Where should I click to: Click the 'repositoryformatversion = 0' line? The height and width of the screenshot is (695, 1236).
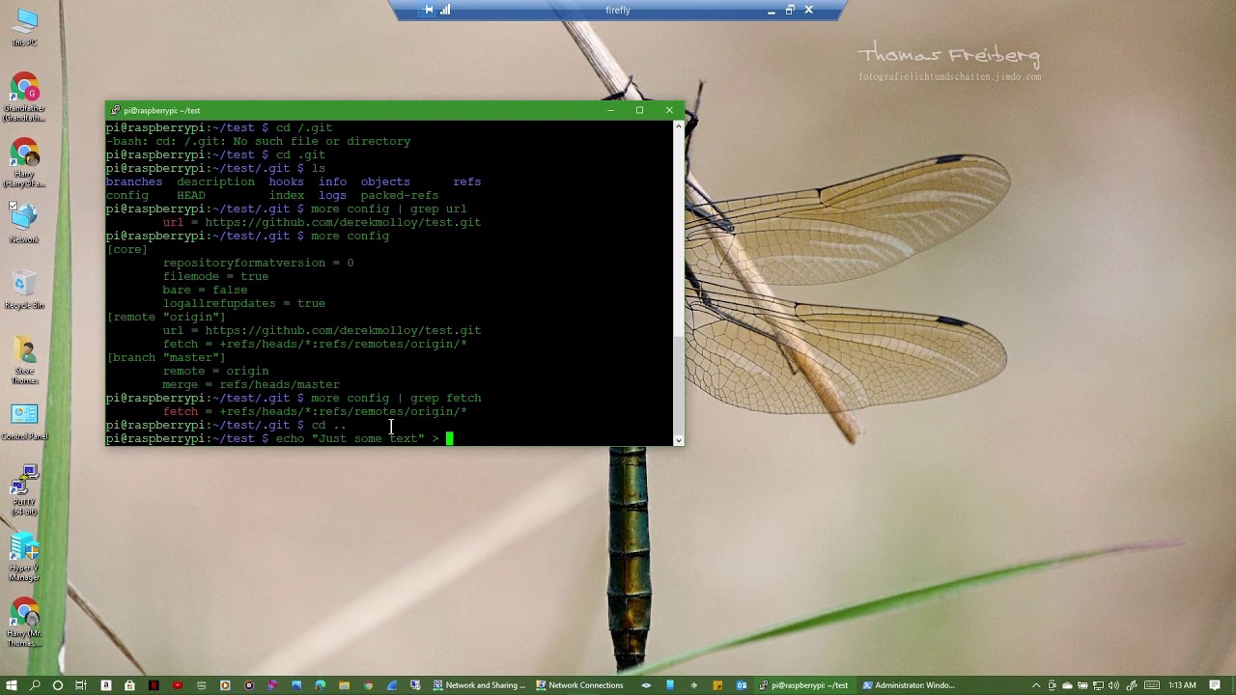(258, 263)
